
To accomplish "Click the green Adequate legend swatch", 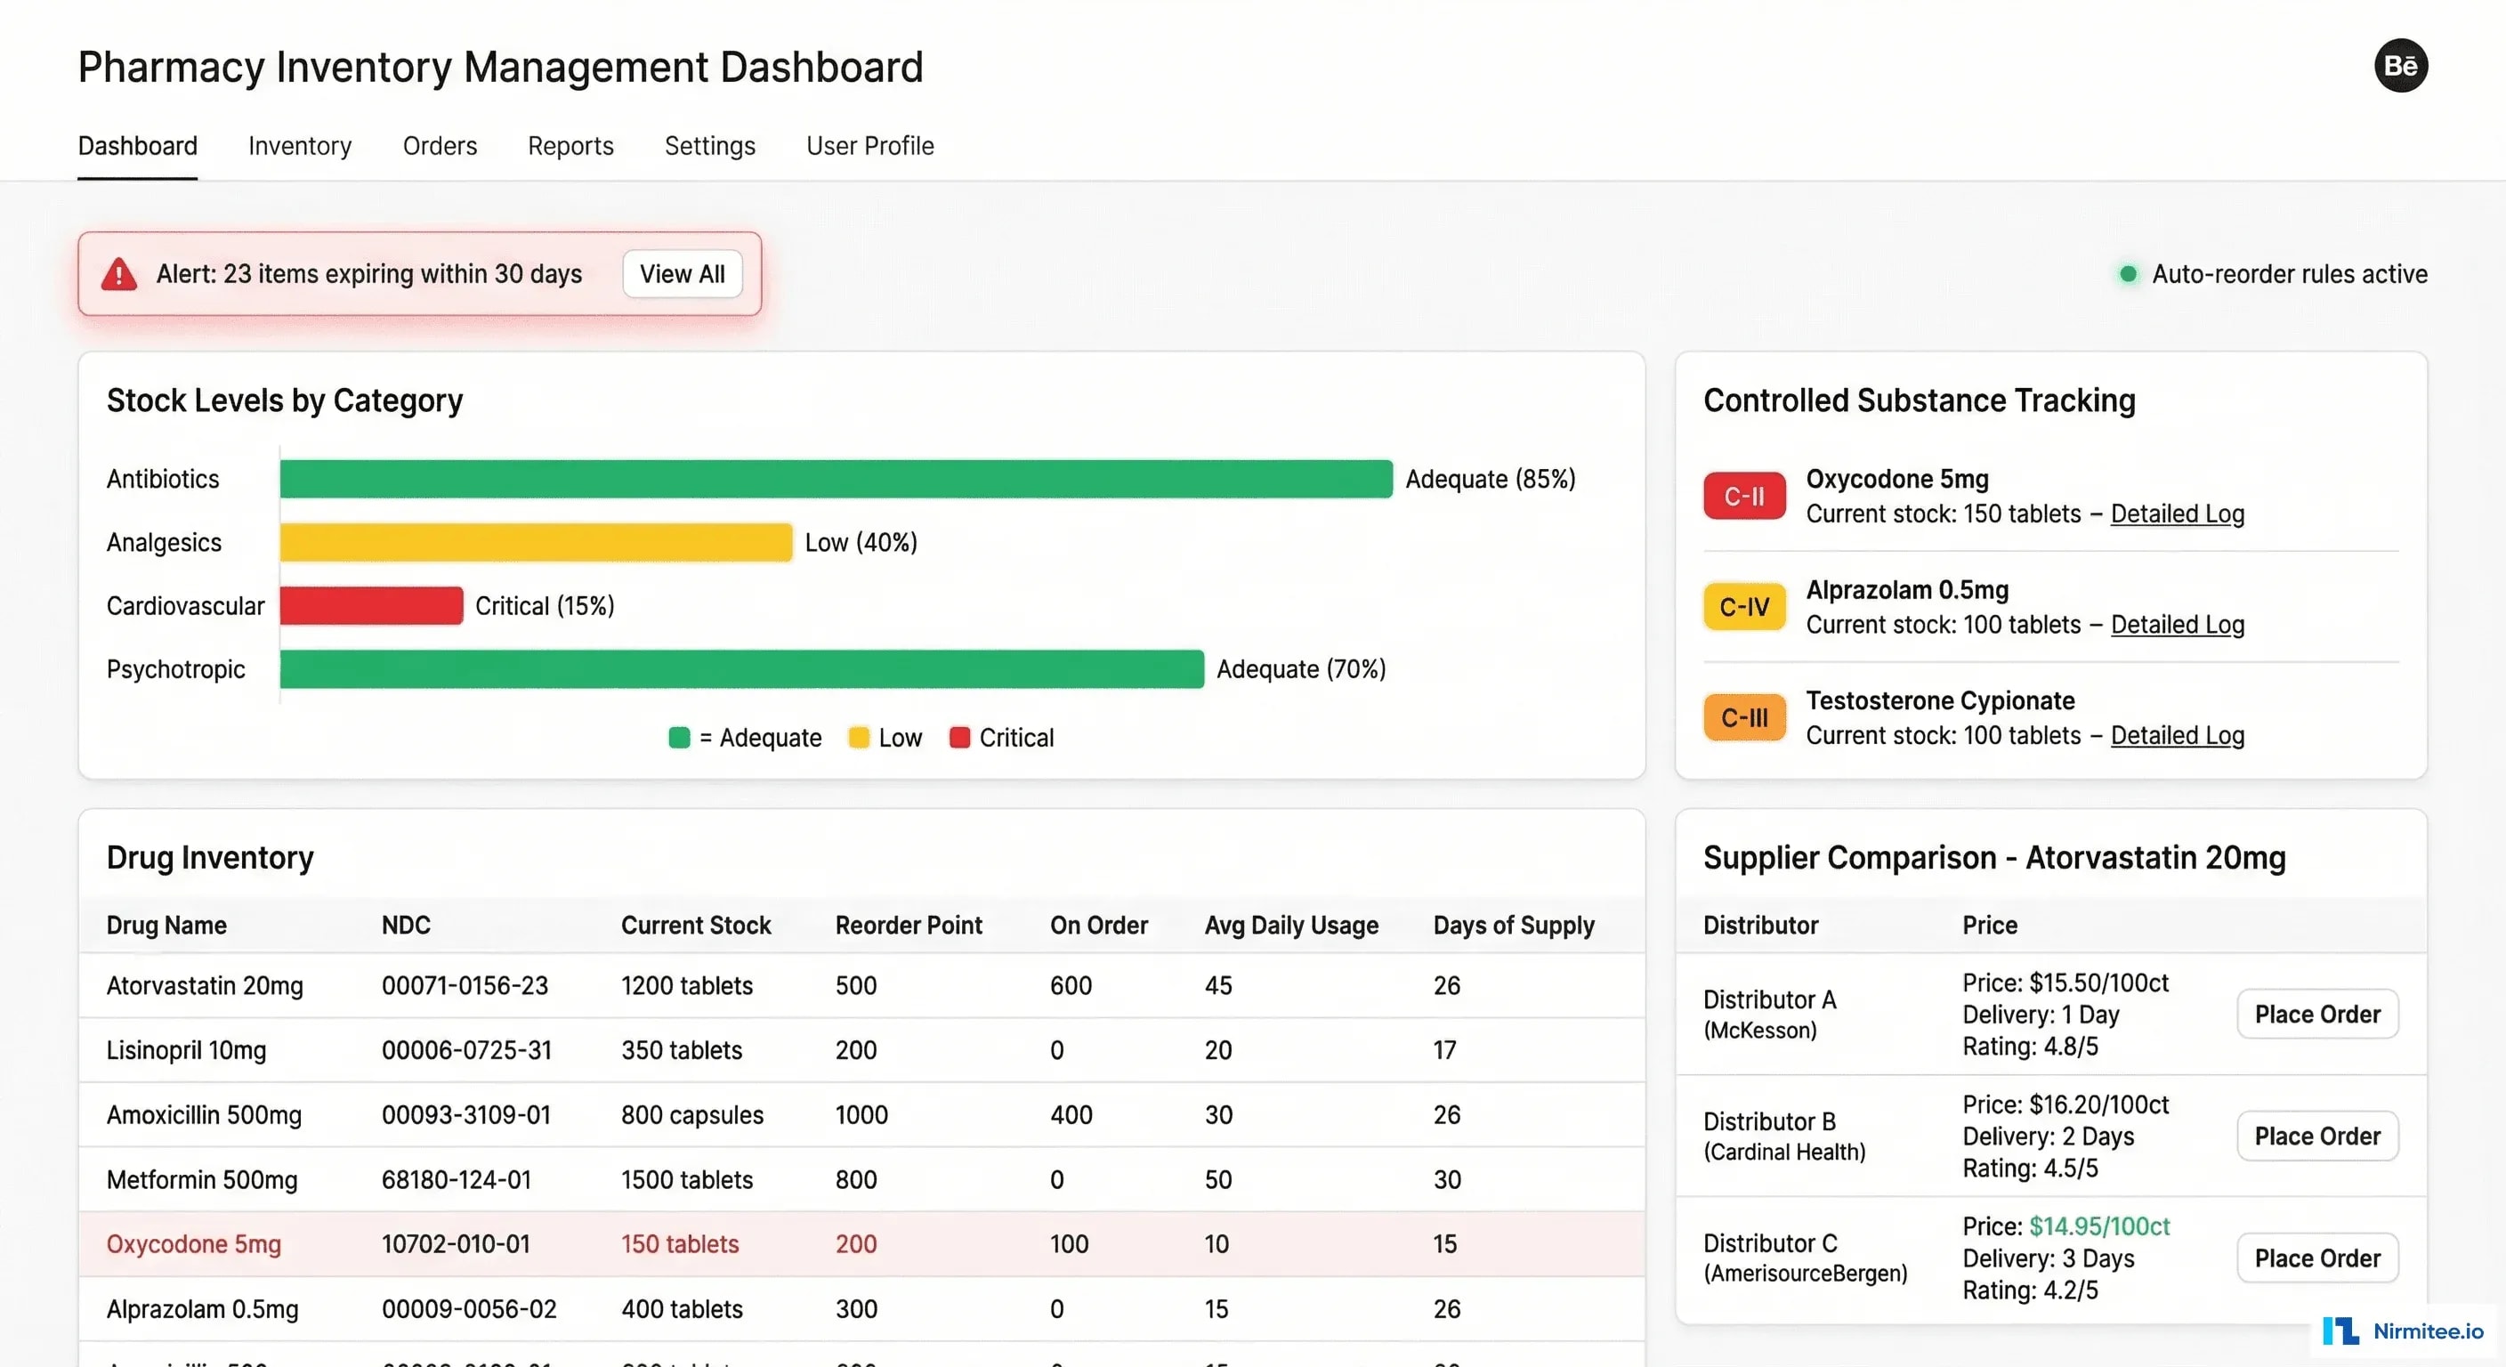I will [x=679, y=738].
